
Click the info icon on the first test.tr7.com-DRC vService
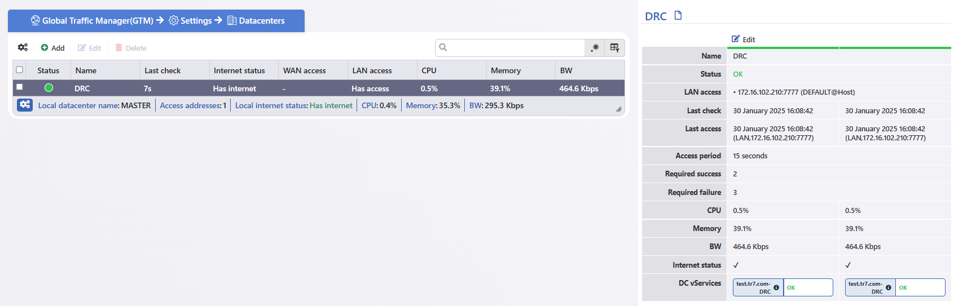click(776, 287)
